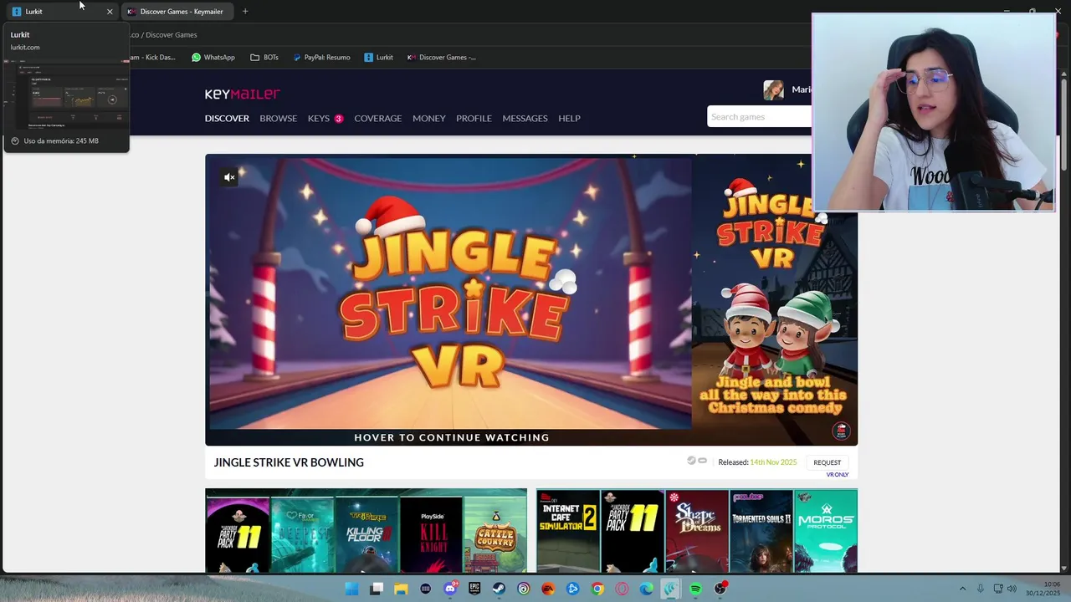Image resolution: width=1071 pixels, height=602 pixels.
Task: Open the PROFILE menu
Action: point(474,118)
